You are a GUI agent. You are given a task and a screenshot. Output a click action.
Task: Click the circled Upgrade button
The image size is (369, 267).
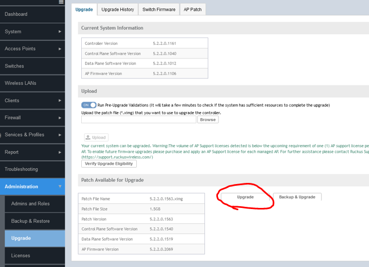pos(245,197)
